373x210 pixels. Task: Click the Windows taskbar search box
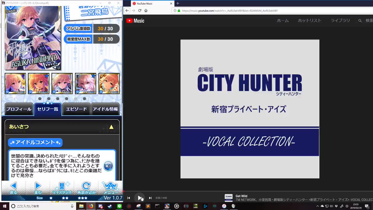[x=43, y=206]
